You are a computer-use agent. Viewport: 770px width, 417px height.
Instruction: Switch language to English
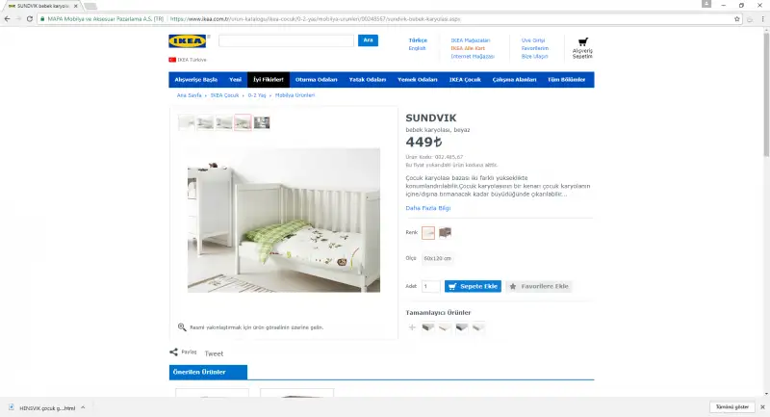(x=418, y=48)
